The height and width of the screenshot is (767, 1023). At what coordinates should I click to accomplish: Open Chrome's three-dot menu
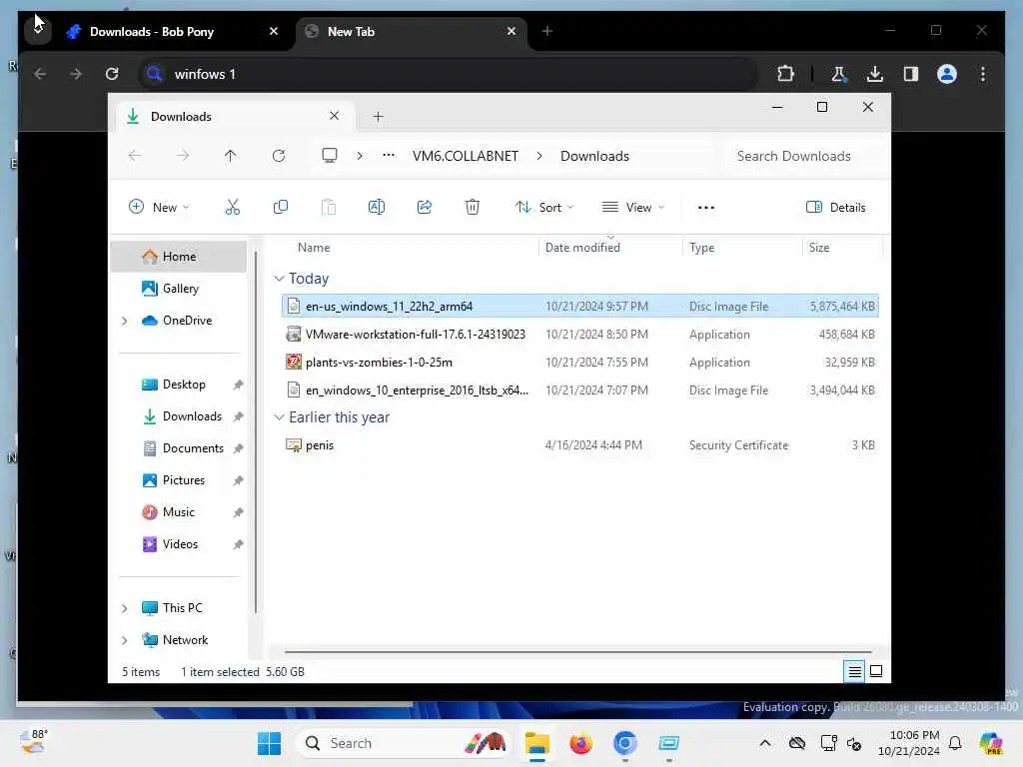coord(983,74)
